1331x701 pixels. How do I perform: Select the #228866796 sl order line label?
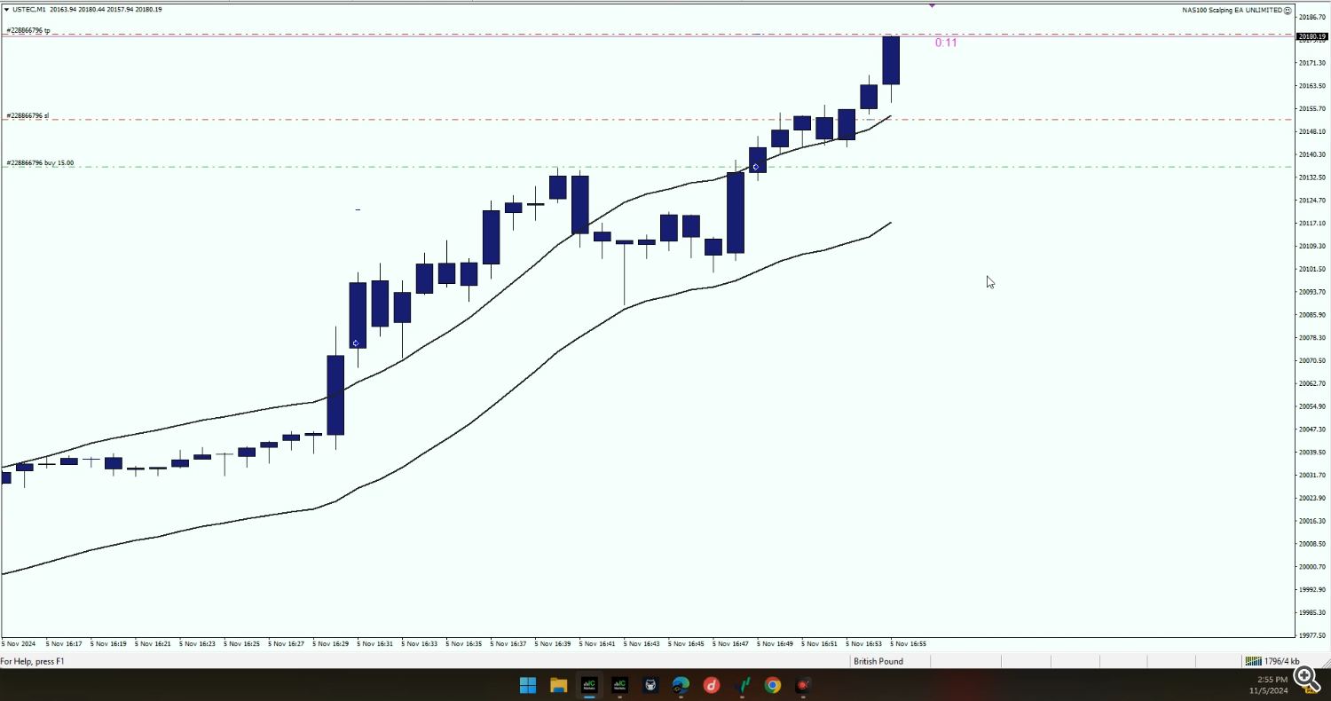tap(28, 115)
